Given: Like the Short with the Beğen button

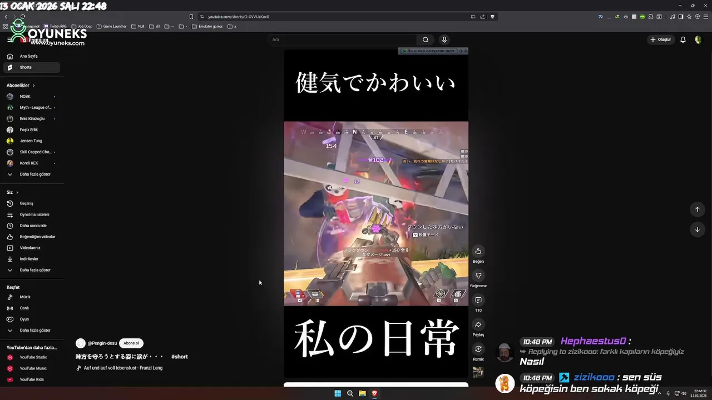Looking at the screenshot, I should 478,251.
